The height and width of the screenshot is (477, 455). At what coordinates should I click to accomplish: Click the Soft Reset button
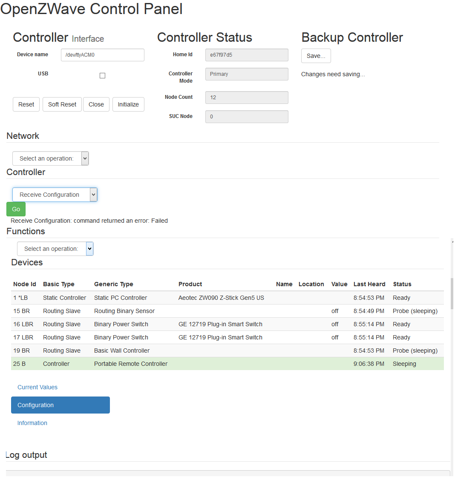(x=62, y=104)
